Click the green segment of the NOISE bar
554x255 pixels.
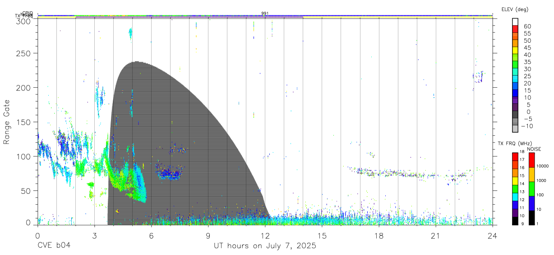click(531, 188)
